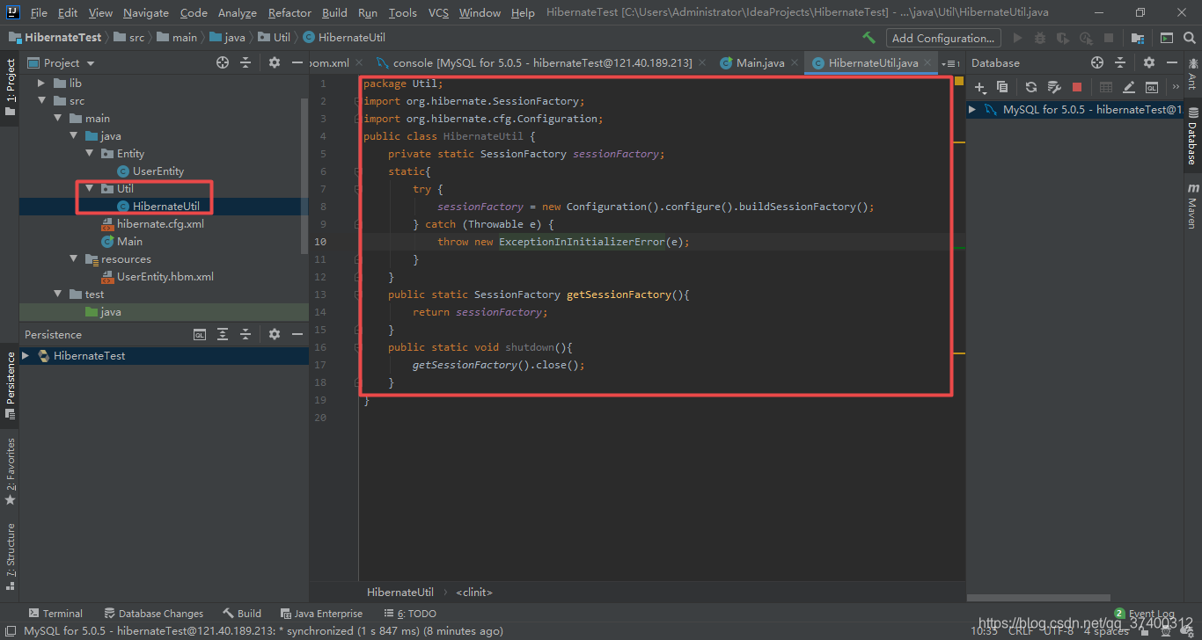
Task: Open the Favorites side tool window
Action: click(10, 471)
